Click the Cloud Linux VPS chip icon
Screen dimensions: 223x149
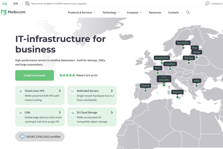(21, 91)
